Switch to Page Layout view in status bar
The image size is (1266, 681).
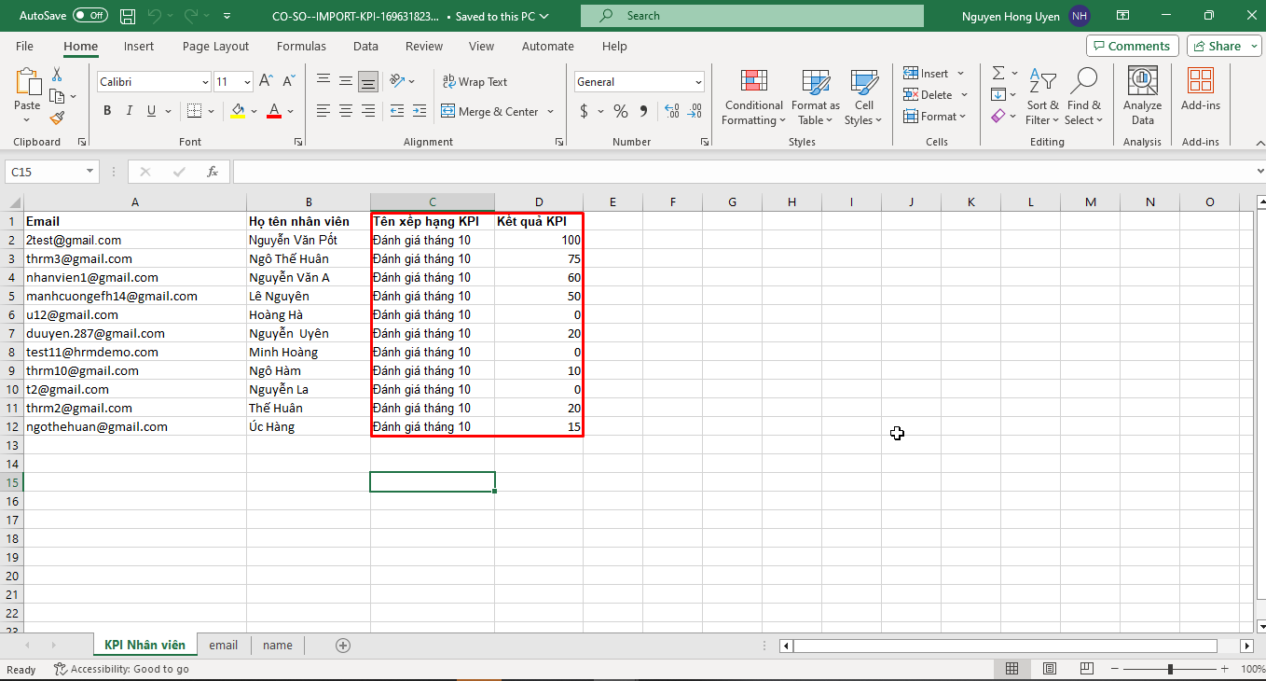click(x=1050, y=669)
